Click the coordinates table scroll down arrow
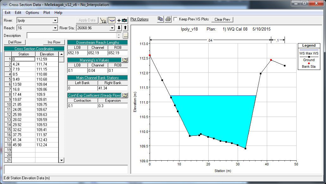Viewport: 326px width, 184px height. pos(61,160)
